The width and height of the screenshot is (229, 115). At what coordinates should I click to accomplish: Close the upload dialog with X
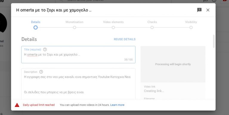tap(208, 10)
